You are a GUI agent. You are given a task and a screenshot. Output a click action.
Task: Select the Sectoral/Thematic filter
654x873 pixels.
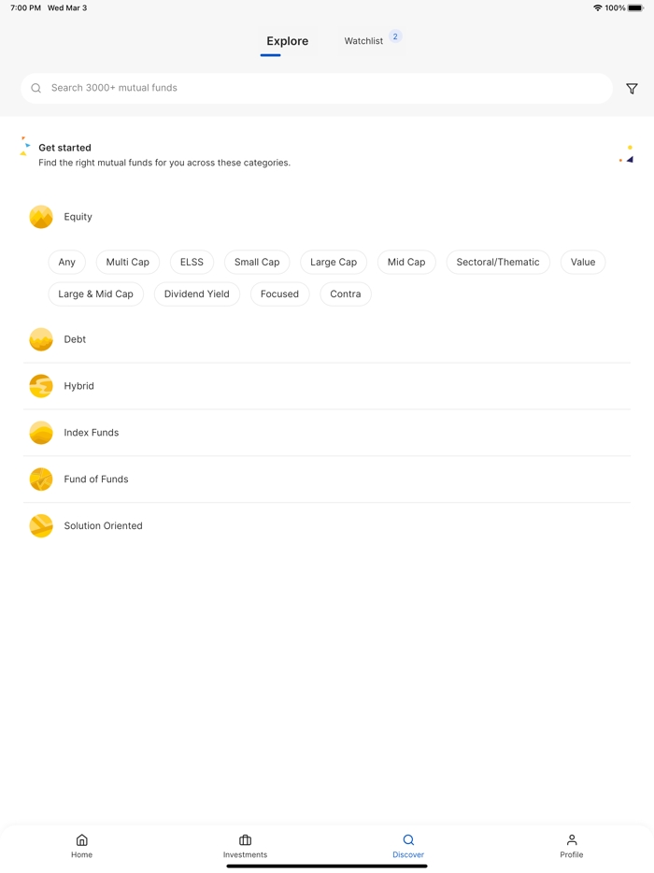click(498, 262)
